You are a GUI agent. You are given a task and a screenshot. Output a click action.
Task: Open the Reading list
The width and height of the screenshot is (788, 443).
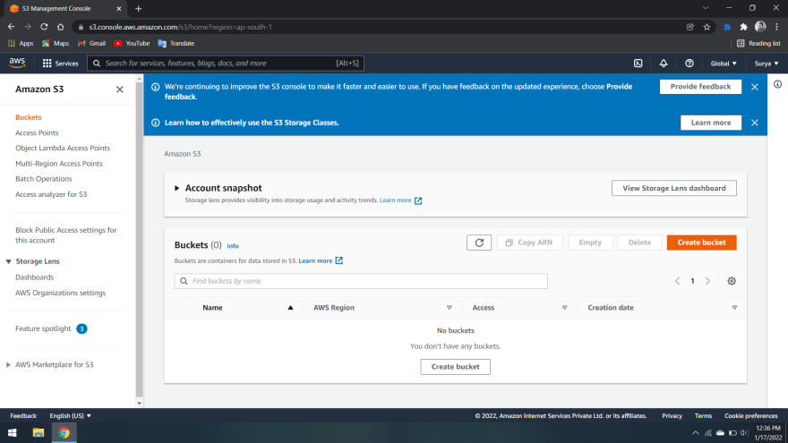pos(758,43)
